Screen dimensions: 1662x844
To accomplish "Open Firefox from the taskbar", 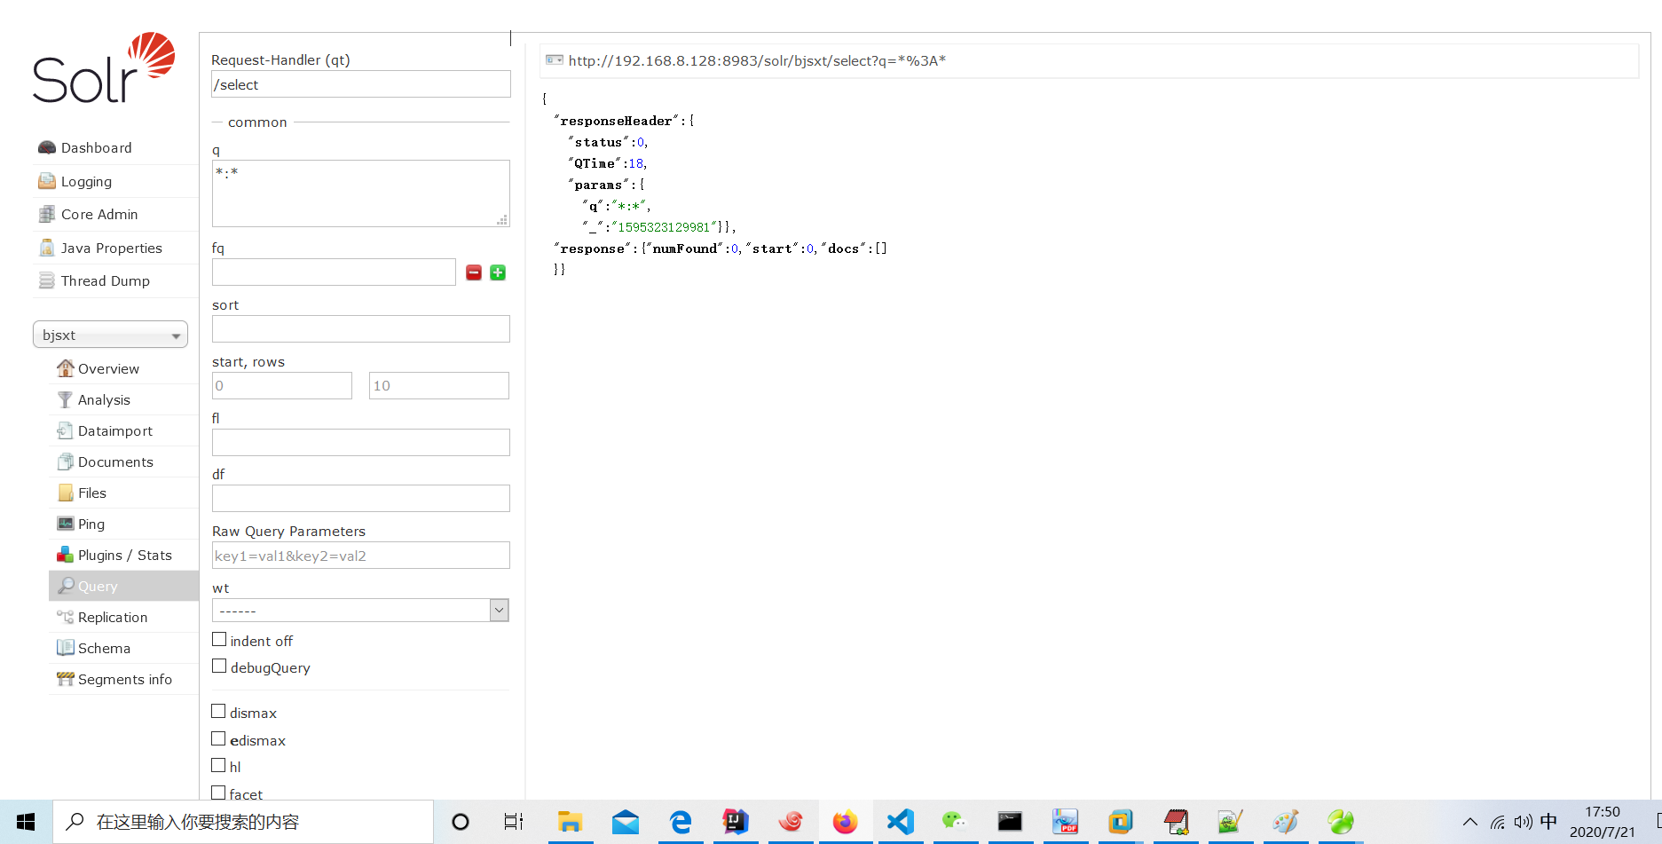I will pos(845,822).
